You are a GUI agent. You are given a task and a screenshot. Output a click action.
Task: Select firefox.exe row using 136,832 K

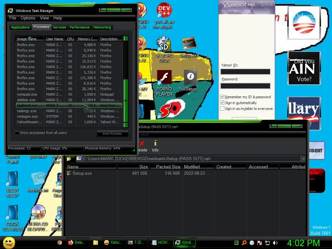click(x=69, y=67)
